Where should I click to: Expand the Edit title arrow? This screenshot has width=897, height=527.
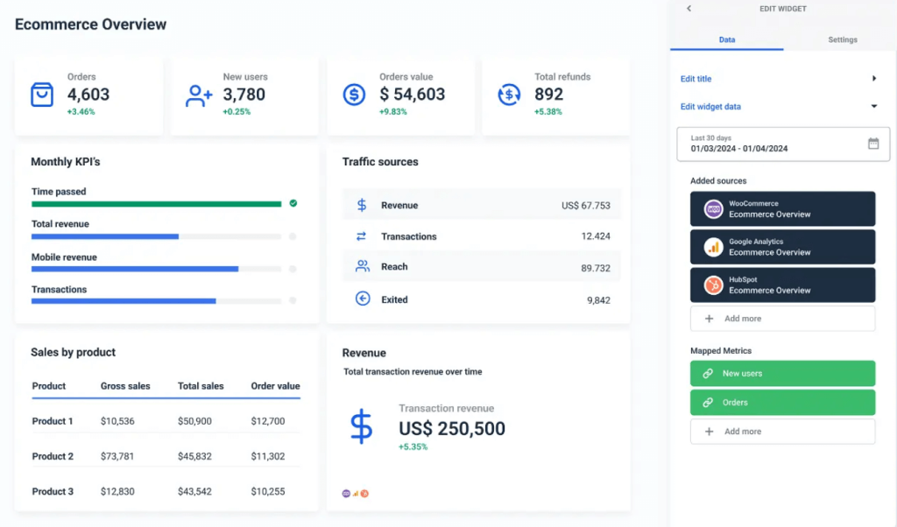pos(874,78)
